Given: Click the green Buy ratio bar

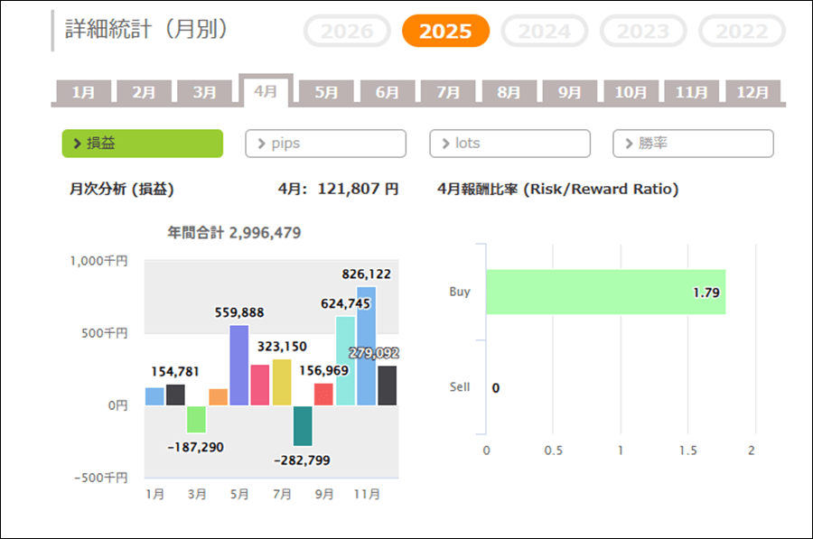Looking at the screenshot, I should (x=605, y=292).
